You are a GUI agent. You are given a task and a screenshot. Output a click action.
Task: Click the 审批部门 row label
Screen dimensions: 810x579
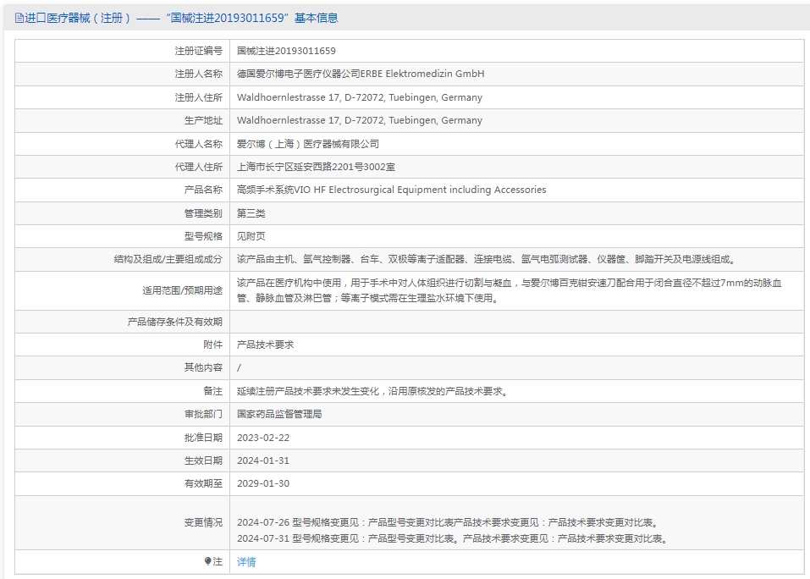pyautogui.click(x=203, y=414)
